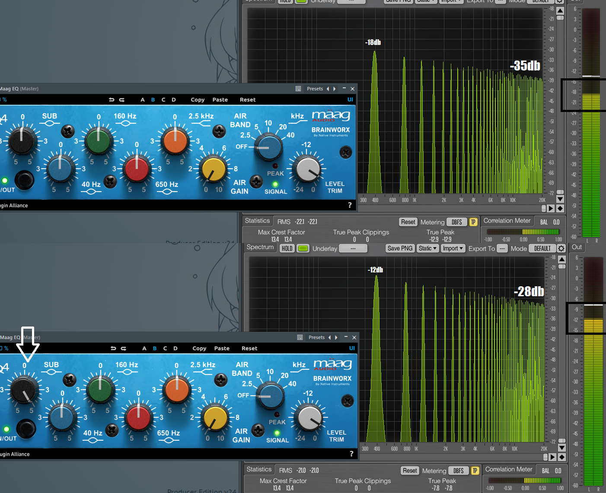Toggle green button next to HOLD
This screenshot has height=493, width=606.
[x=303, y=248]
